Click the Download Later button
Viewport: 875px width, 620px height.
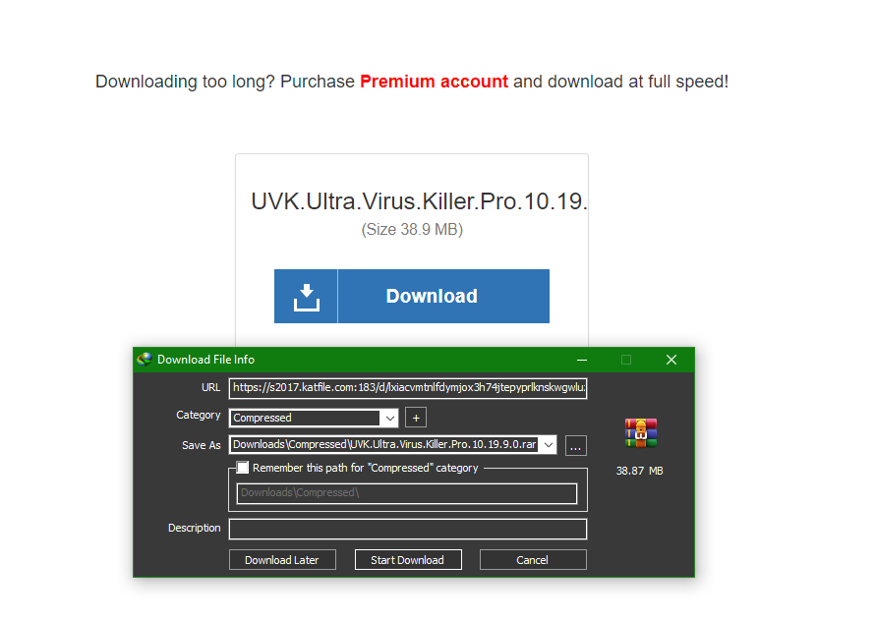pyautogui.click(x=282, y=560)
